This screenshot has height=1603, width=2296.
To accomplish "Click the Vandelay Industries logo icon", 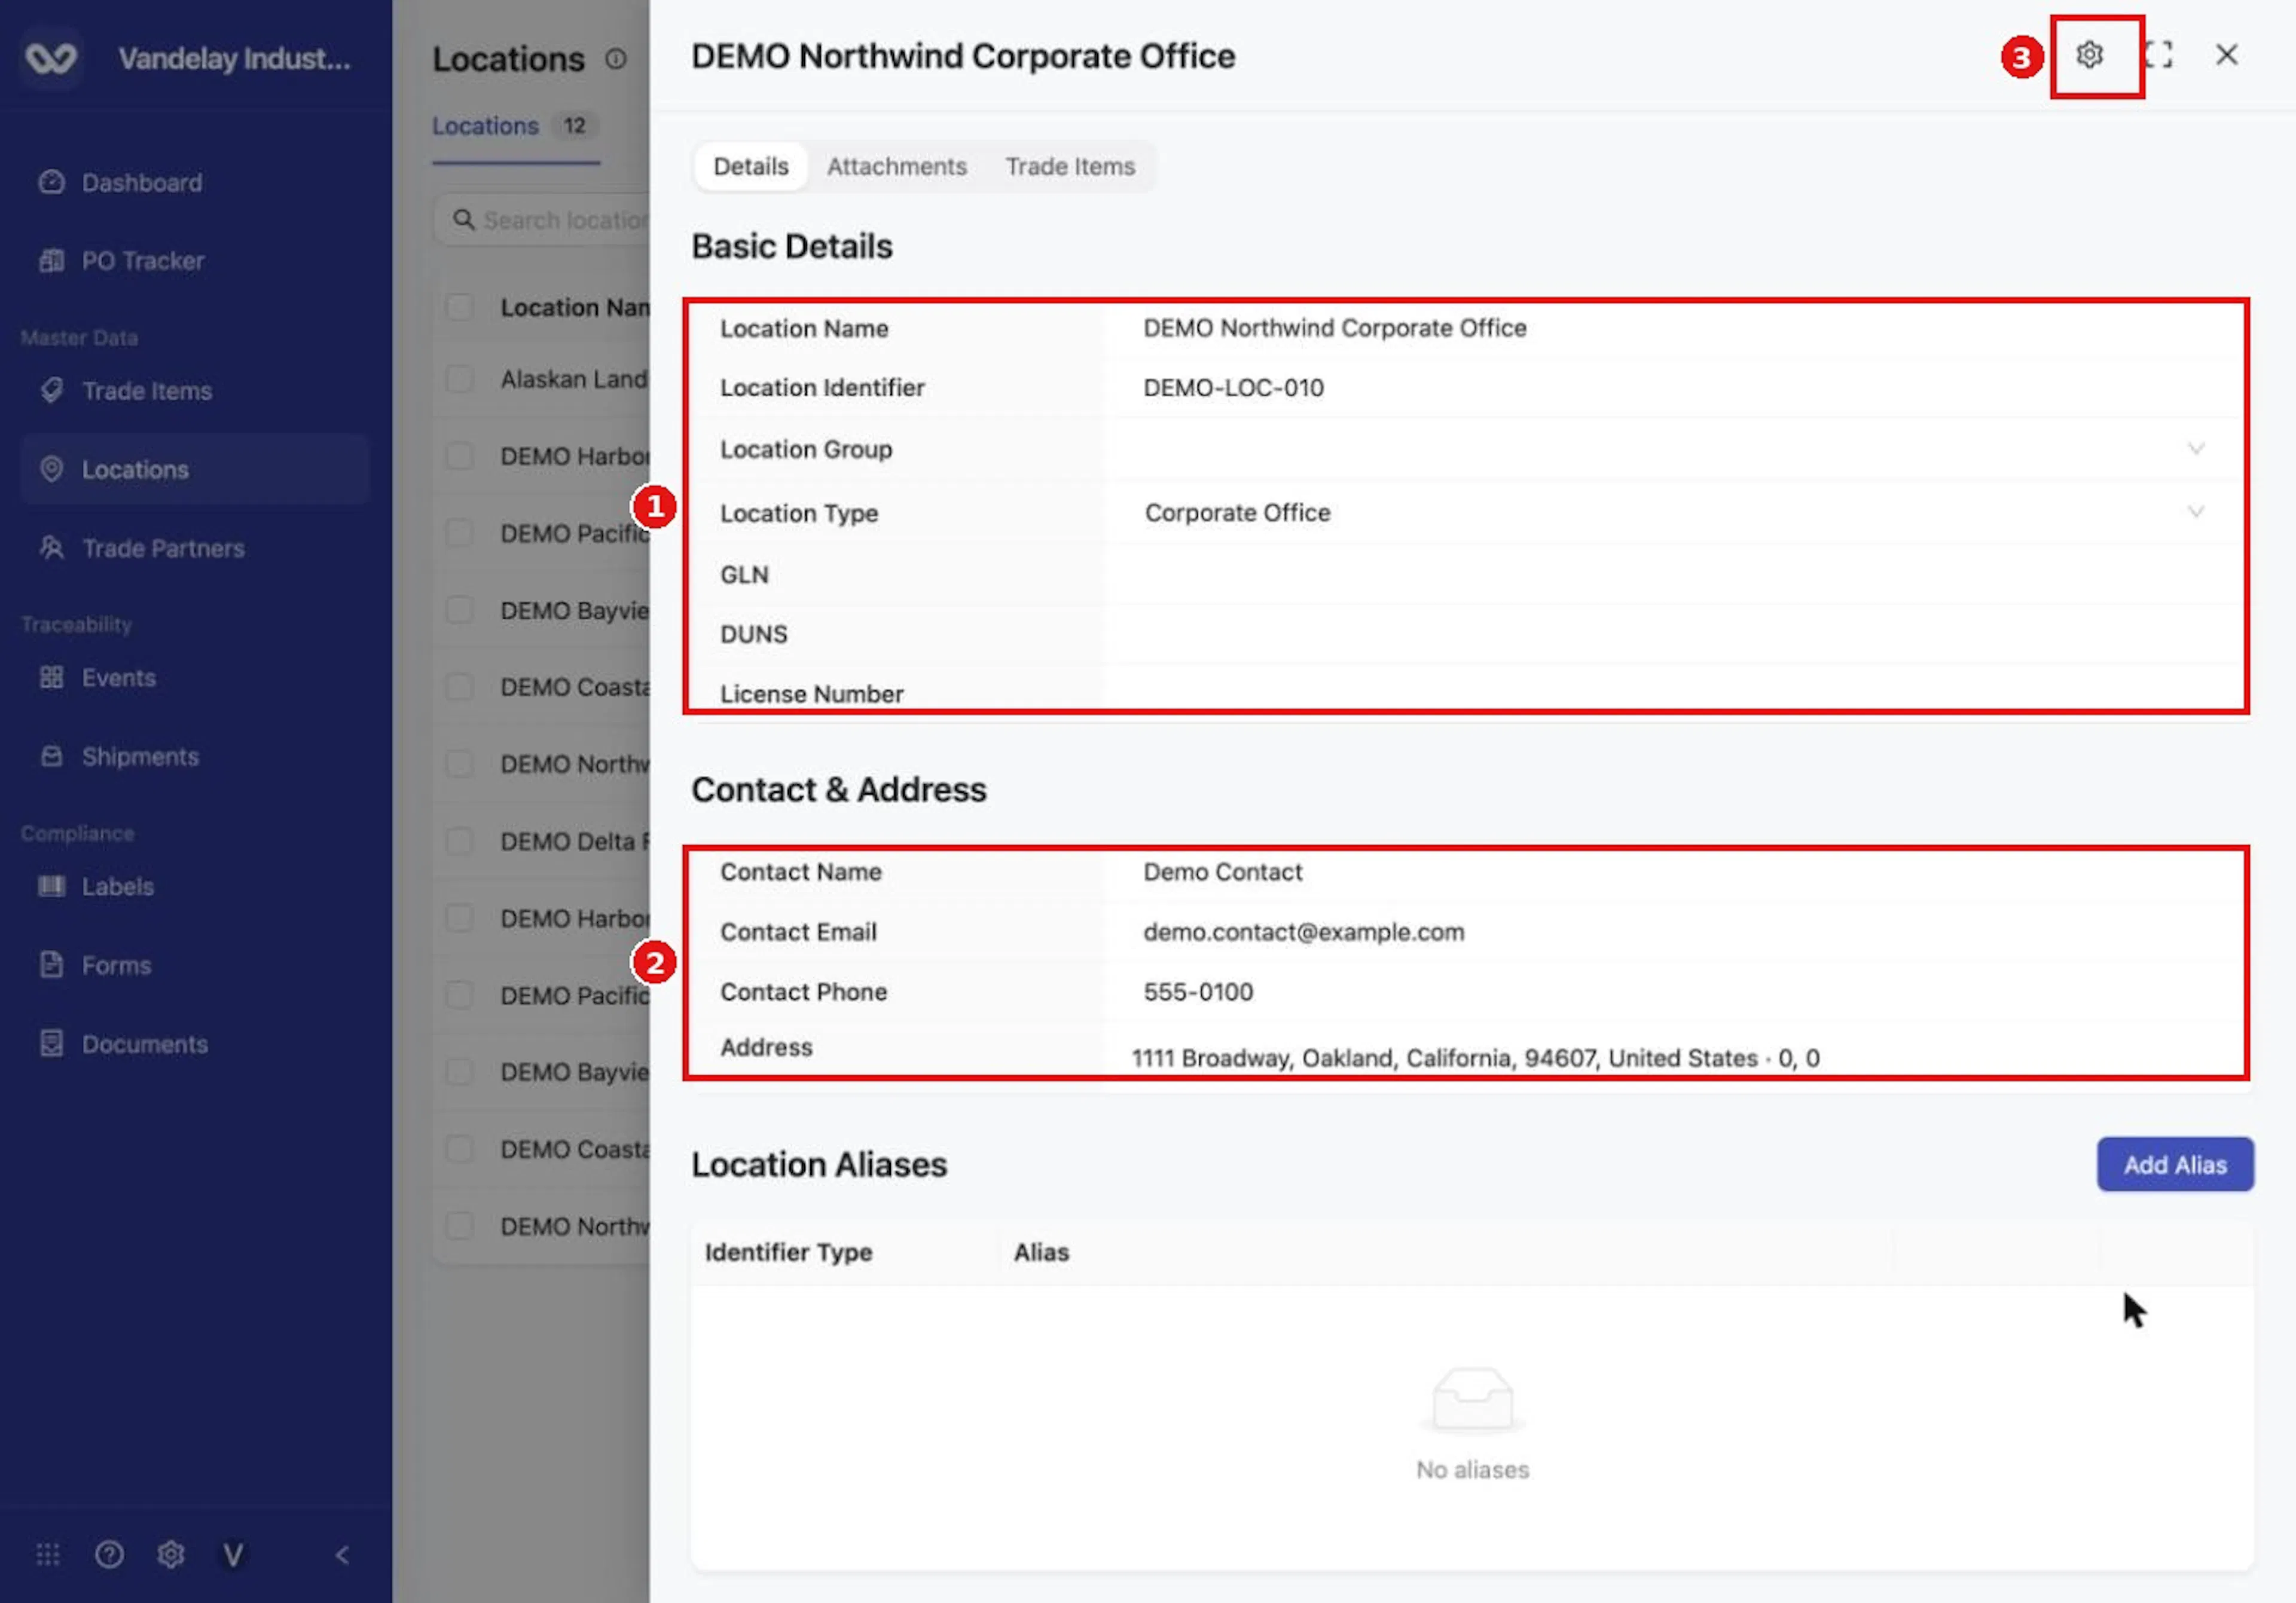I will coord(51,58).
